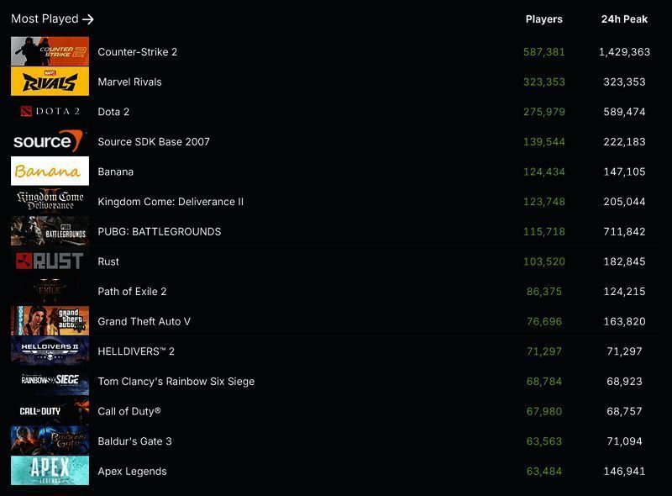This screenshot has width=672, height=496.
Task: Sort by the 24h Peak column header
Action: pyautogui.click(x=623, y=19)
